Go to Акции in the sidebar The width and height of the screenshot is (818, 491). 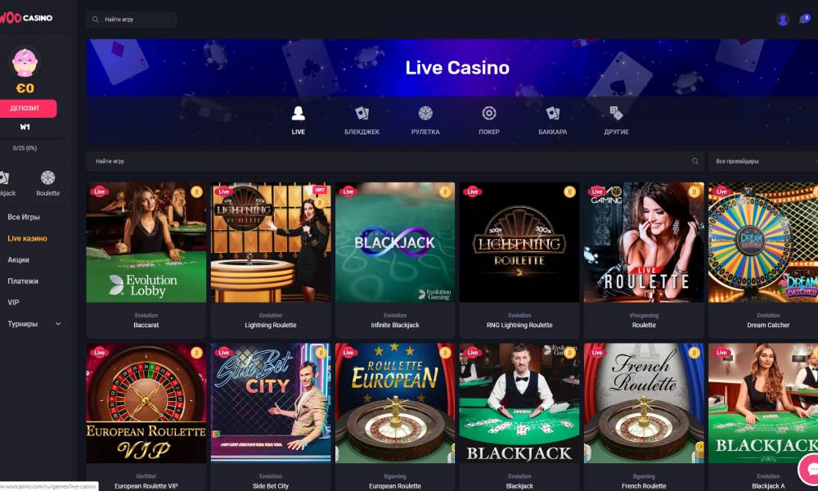(x=18, y=260)
